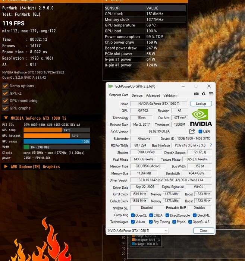Click the Driver Date Sep 22, 2025 field
Screen dimensions: 245x261
click(145, 187)
